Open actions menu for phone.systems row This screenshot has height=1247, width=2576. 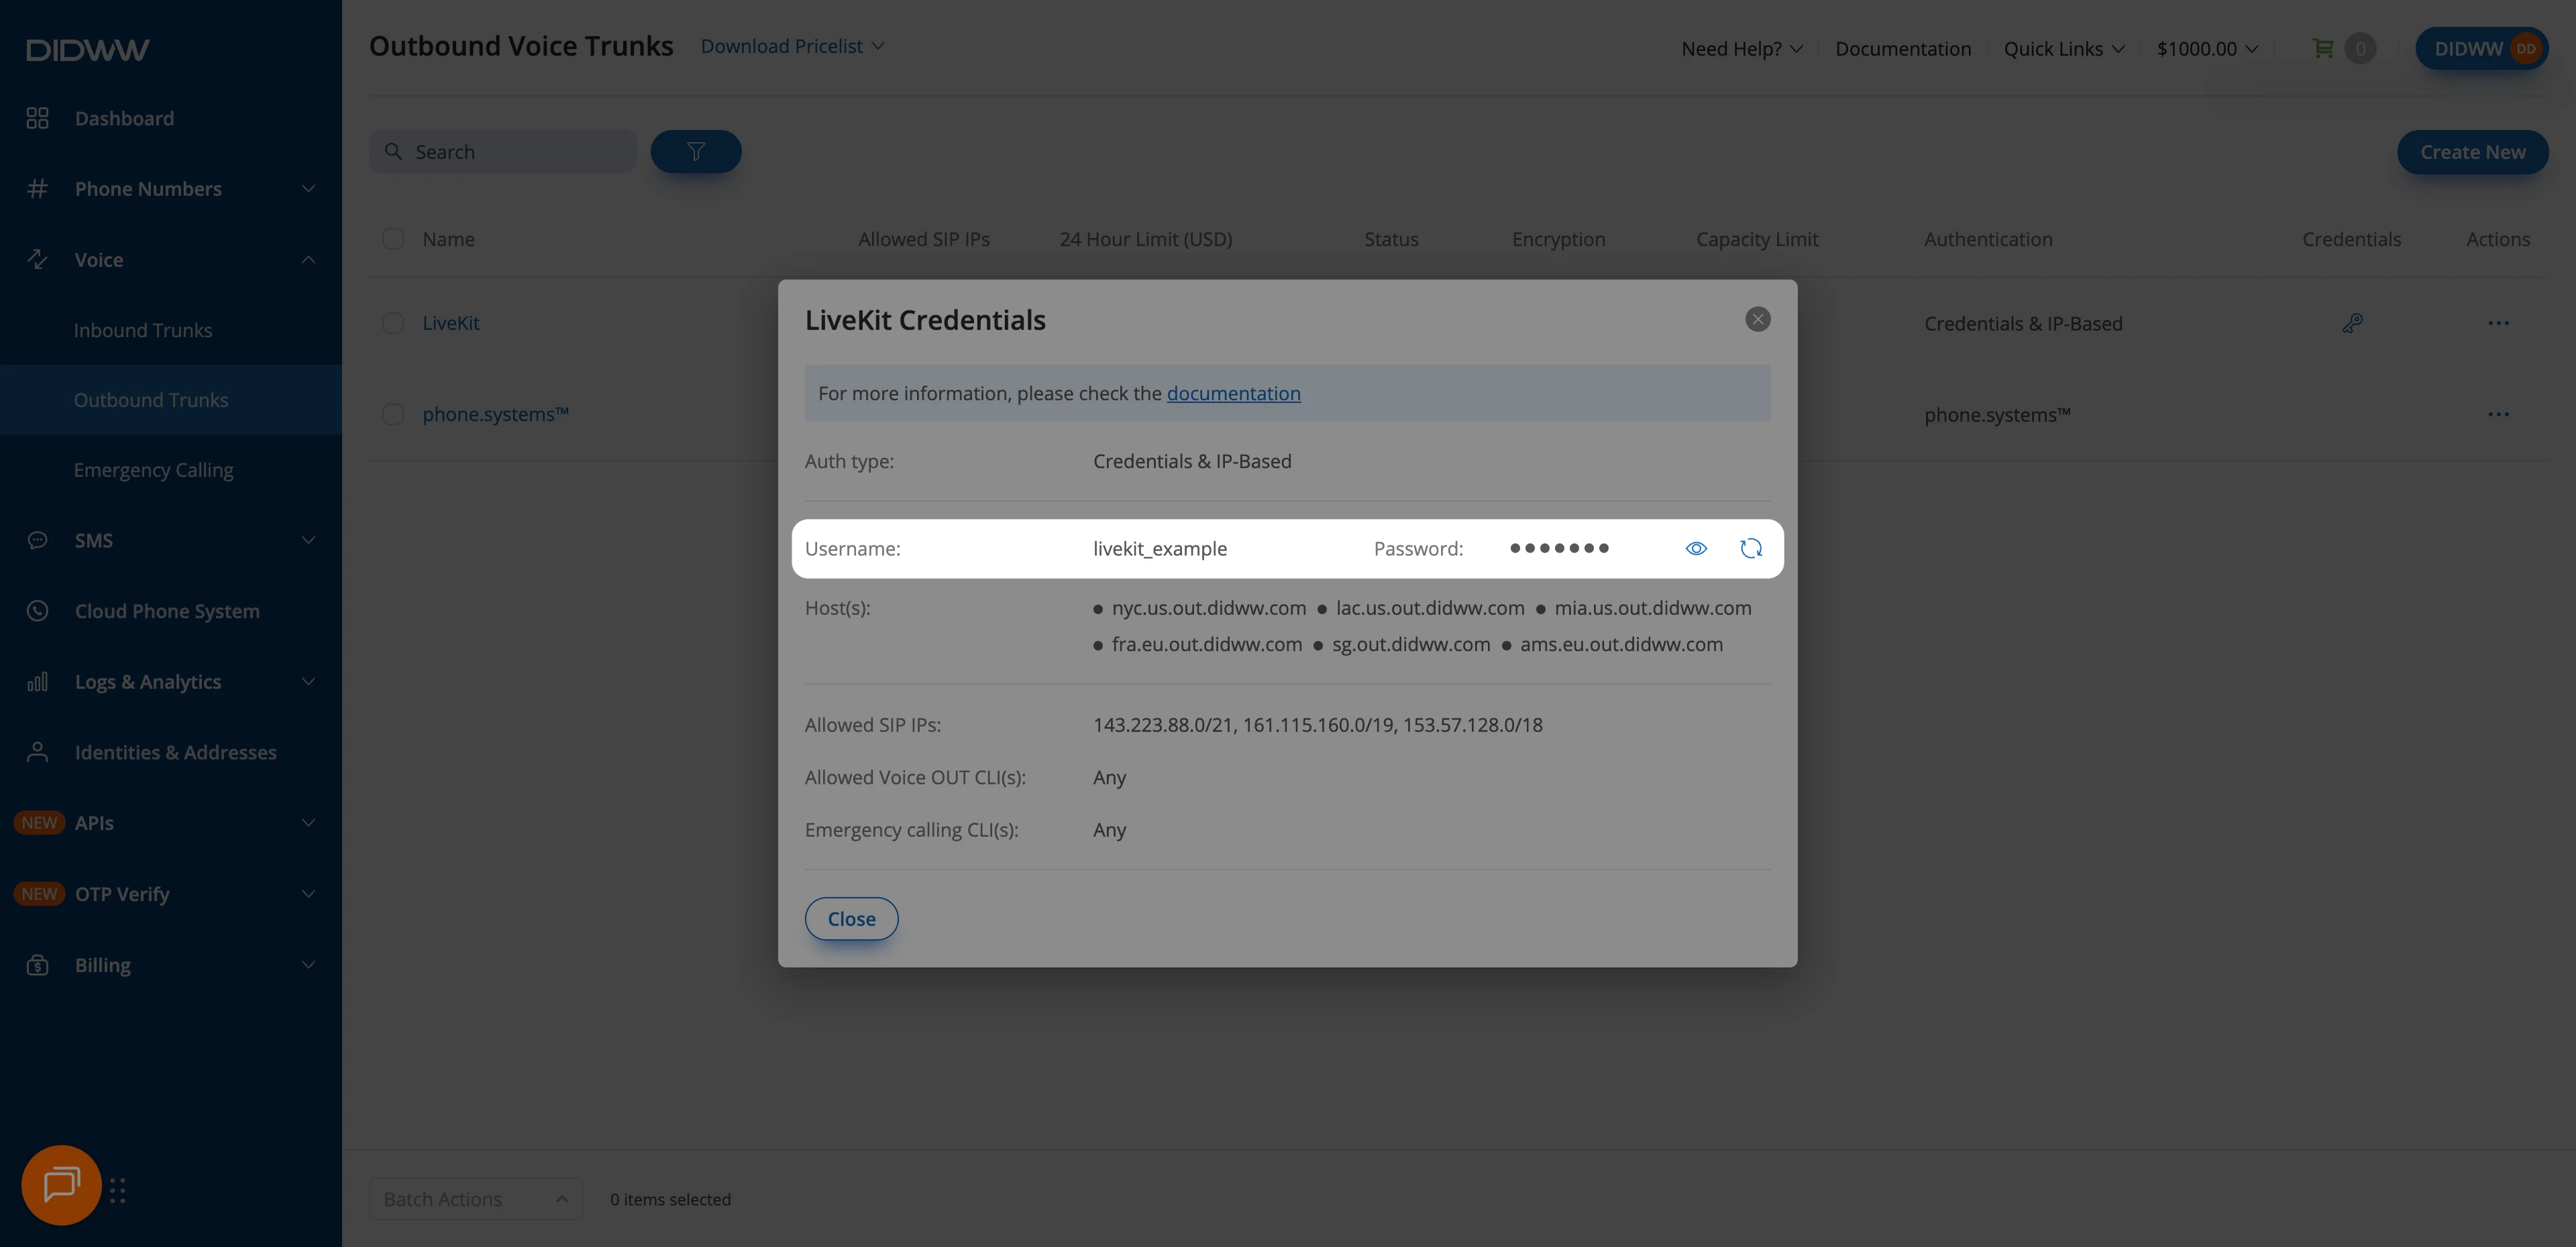coord(2499,414)
